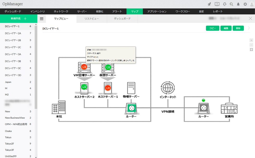Open the presentation screen icon in header
The image size is (255, 158).
217,4
